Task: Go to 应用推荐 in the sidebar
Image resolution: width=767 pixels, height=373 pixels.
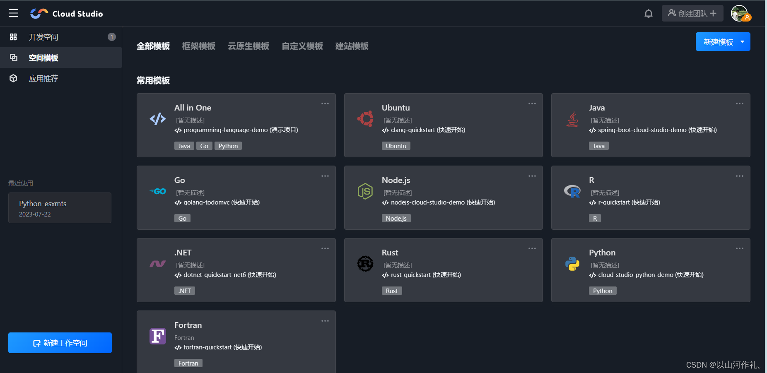Action: click(x=61, y=78)
